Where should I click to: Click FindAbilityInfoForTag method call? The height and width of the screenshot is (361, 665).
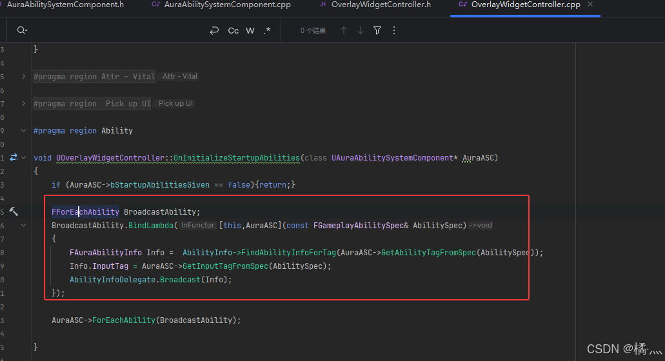click(x=288, y=253)
